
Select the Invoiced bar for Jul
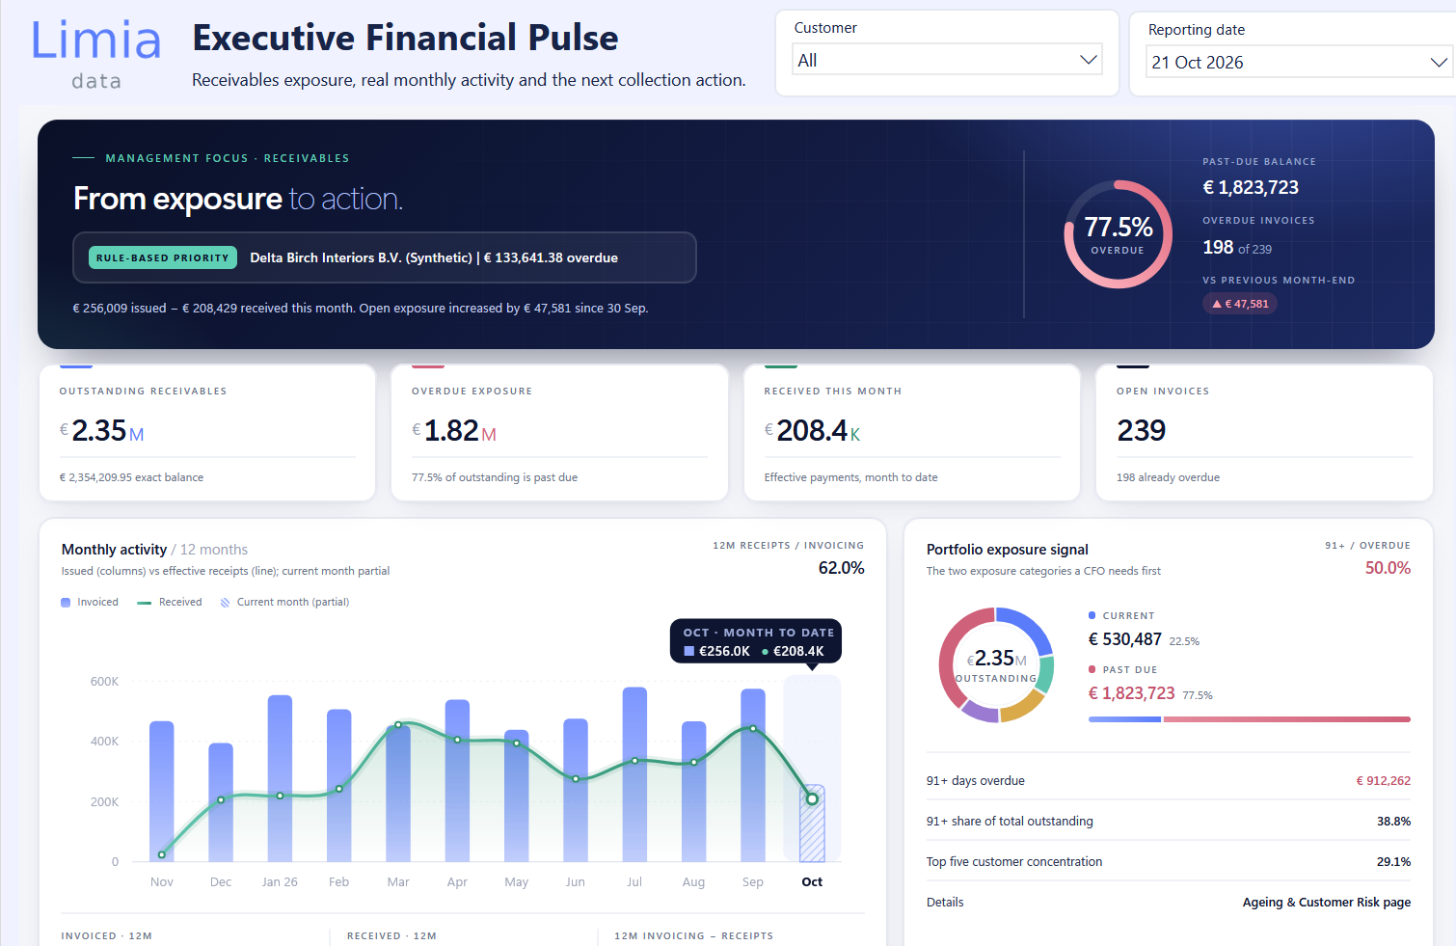[x=634, y=774]
